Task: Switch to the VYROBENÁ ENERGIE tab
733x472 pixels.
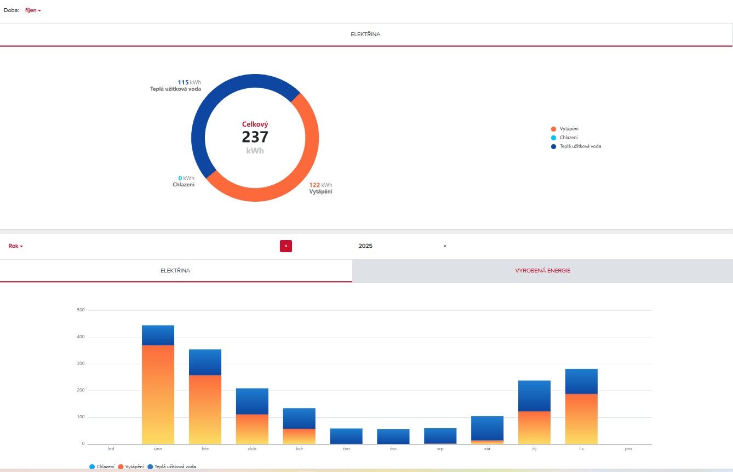Action: tap(542, 271)
